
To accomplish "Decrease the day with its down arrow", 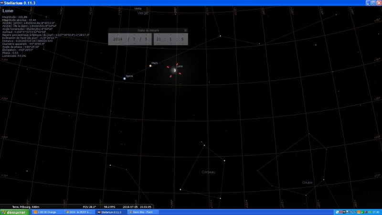I will (146, 44).
